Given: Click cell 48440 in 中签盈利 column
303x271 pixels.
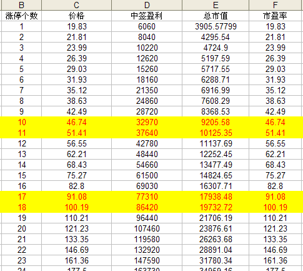Looking at the screenshot, I should pos(147,154).
